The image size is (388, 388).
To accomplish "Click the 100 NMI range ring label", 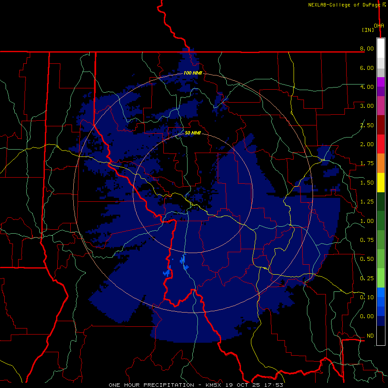I will click(x=193, y=73).
